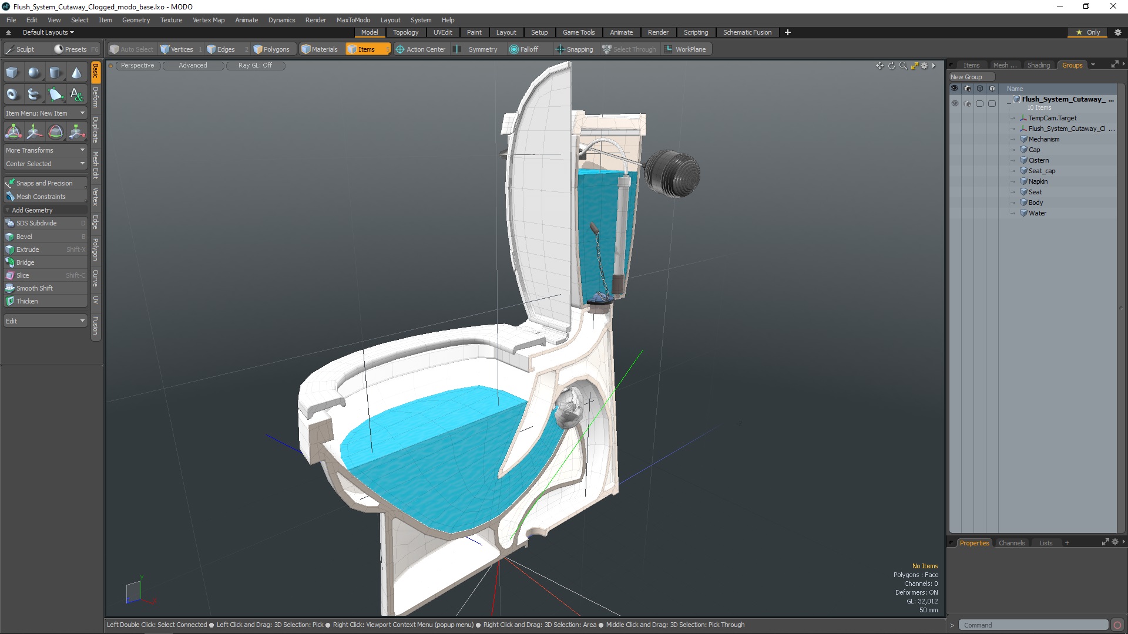Activate the Rotate tool icon
The width and height of the screenshot is (1128, 634).
click(55, 131)
